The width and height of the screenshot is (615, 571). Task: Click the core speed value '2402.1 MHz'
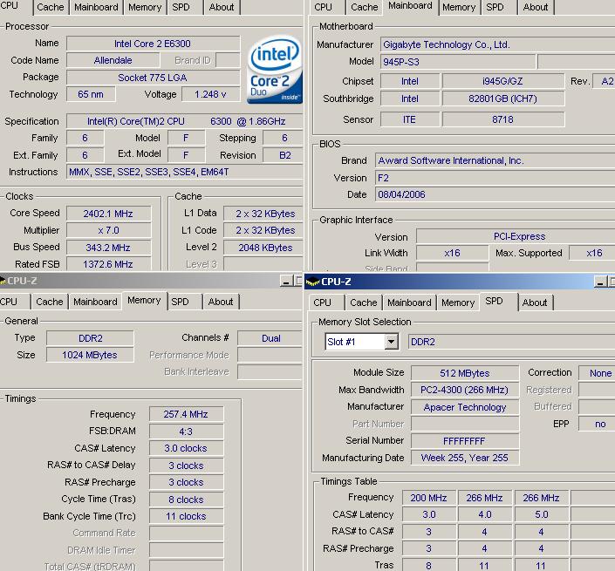pos(109,214)
